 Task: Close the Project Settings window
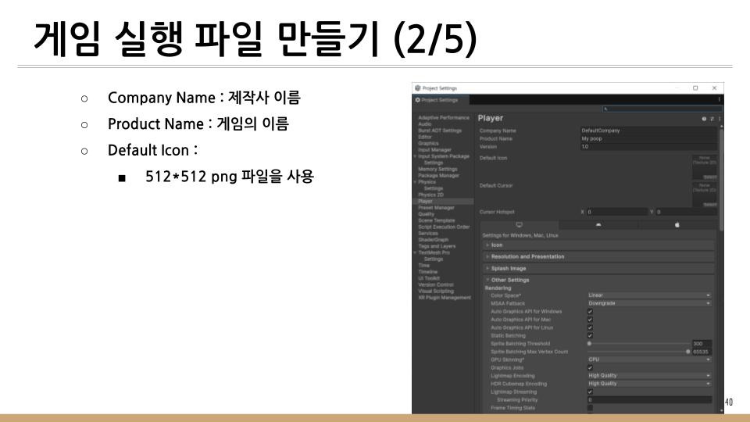714,88
